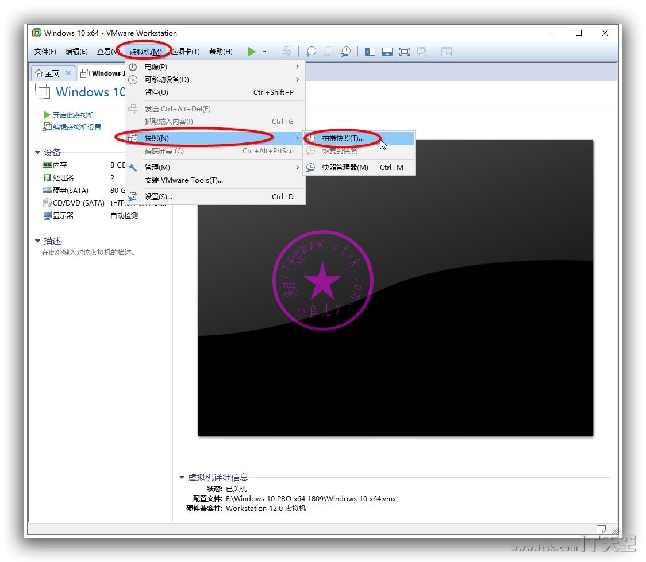The height and width of the screenshot is (562, 646).
Task: Open the 文件(F) menu
Action: point(45,52)
